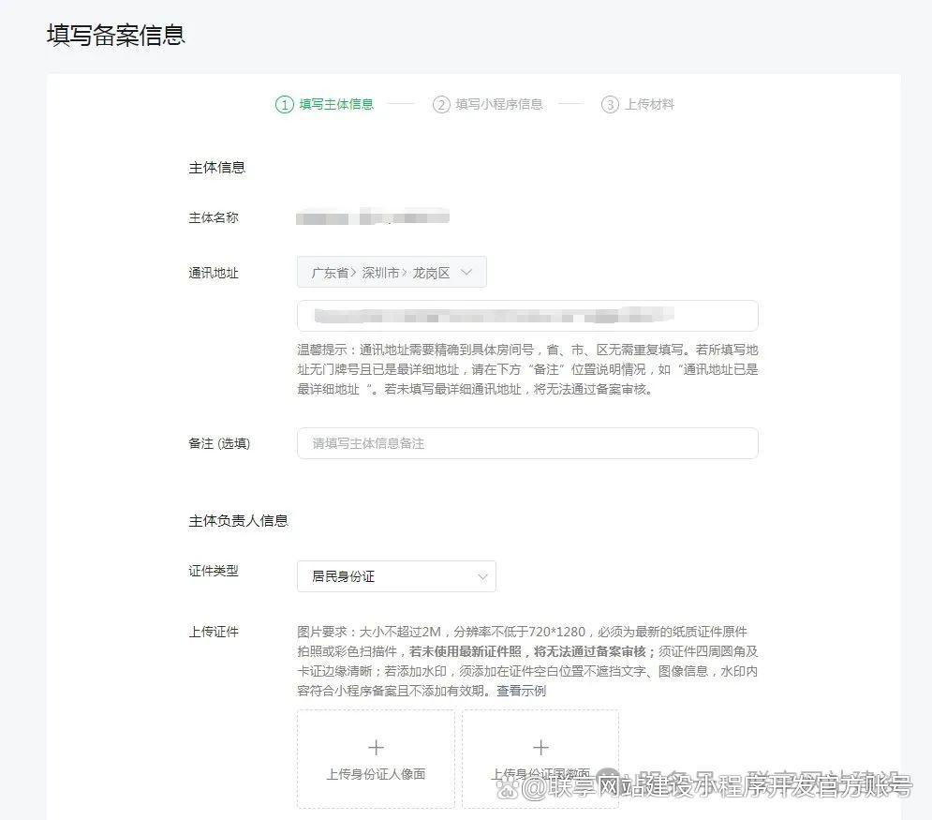Expand the 通讯地址 region dropdown arrow
Image resolution: width=932 pixels, height=820 pixels.
[468, 273]
